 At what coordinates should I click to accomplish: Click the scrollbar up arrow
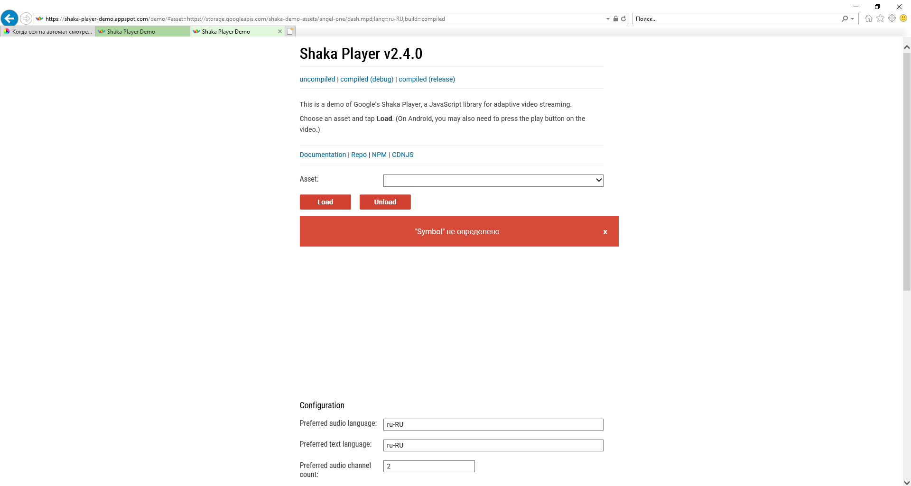click(x=907, y=47)
